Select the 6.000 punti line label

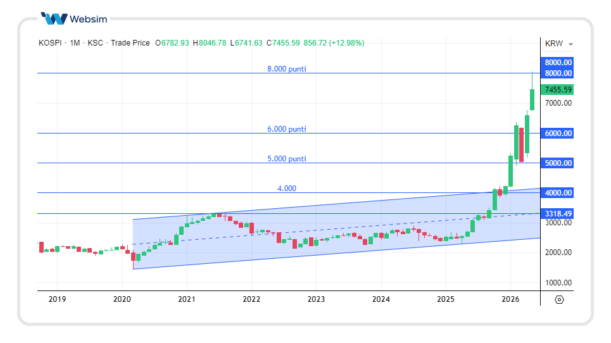(287, 129)
